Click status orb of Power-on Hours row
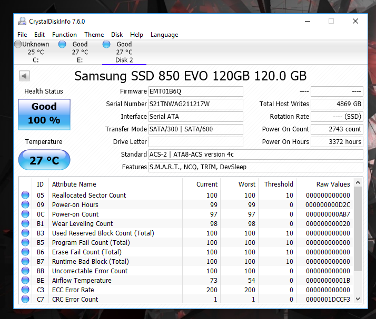 point(25,204)
